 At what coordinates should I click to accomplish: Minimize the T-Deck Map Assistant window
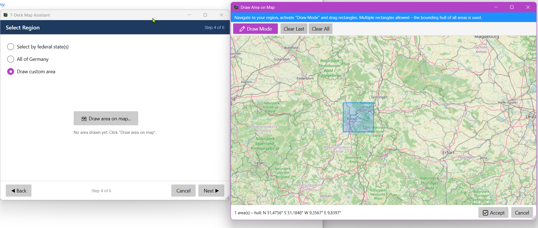189,15
